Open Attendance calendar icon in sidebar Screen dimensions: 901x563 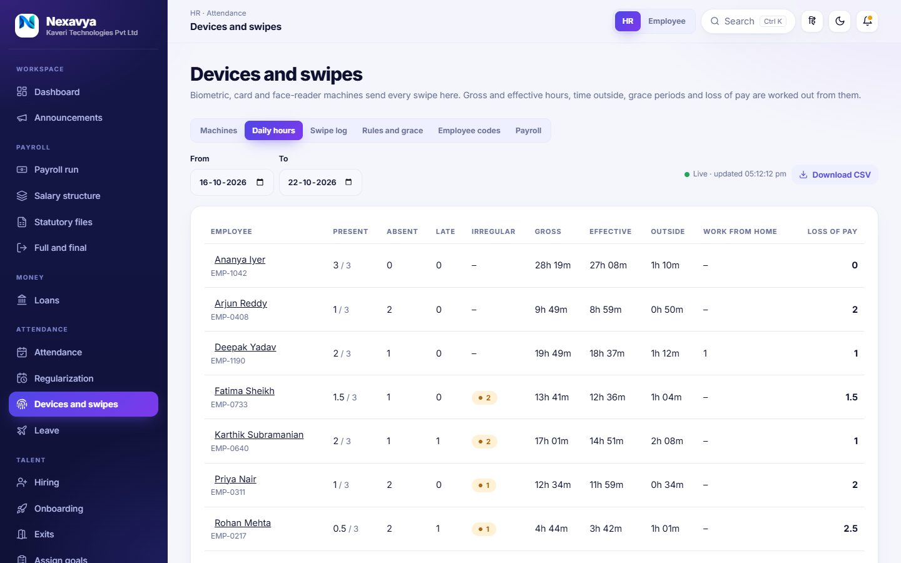[x=22, y=352]
